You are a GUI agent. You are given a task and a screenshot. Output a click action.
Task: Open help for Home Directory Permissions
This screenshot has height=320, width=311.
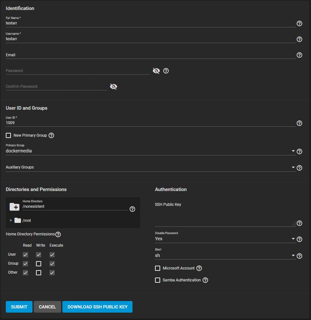point(58,234)
